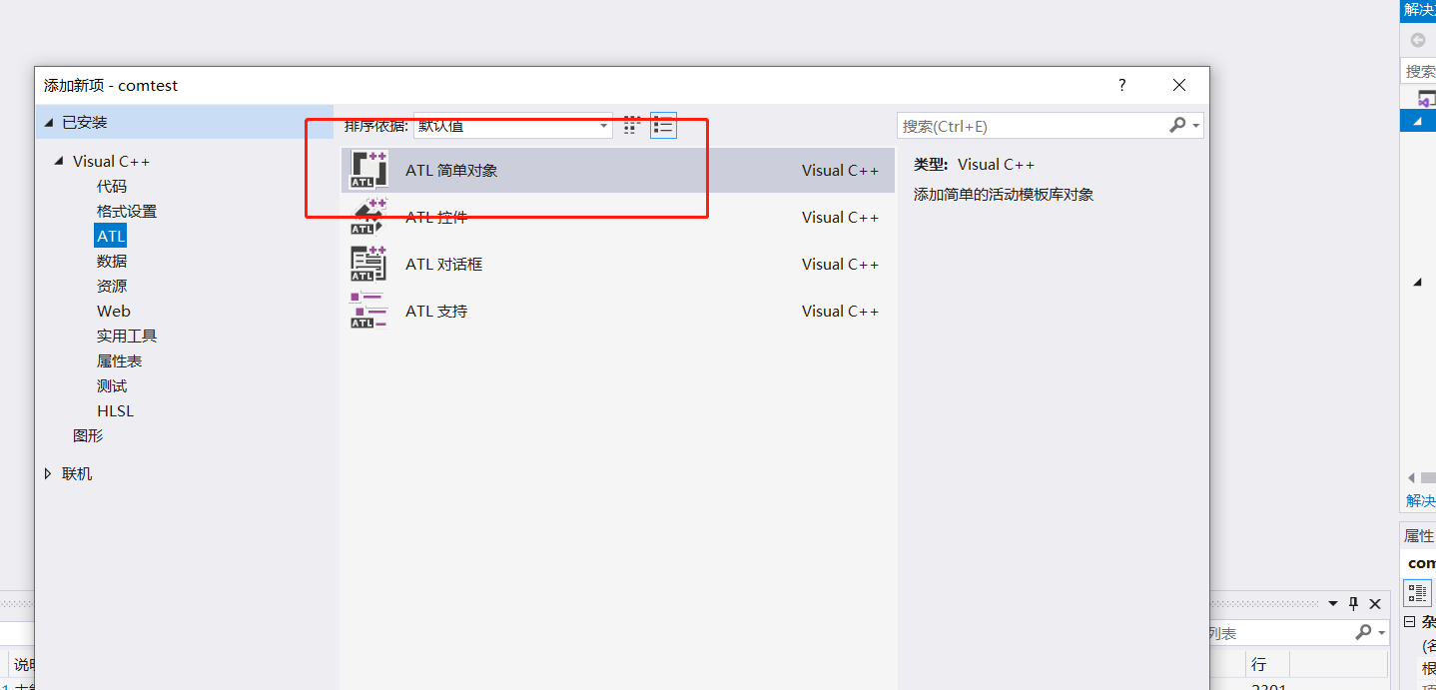
Task: Collapse the 已安装 section
Action: 48,122
